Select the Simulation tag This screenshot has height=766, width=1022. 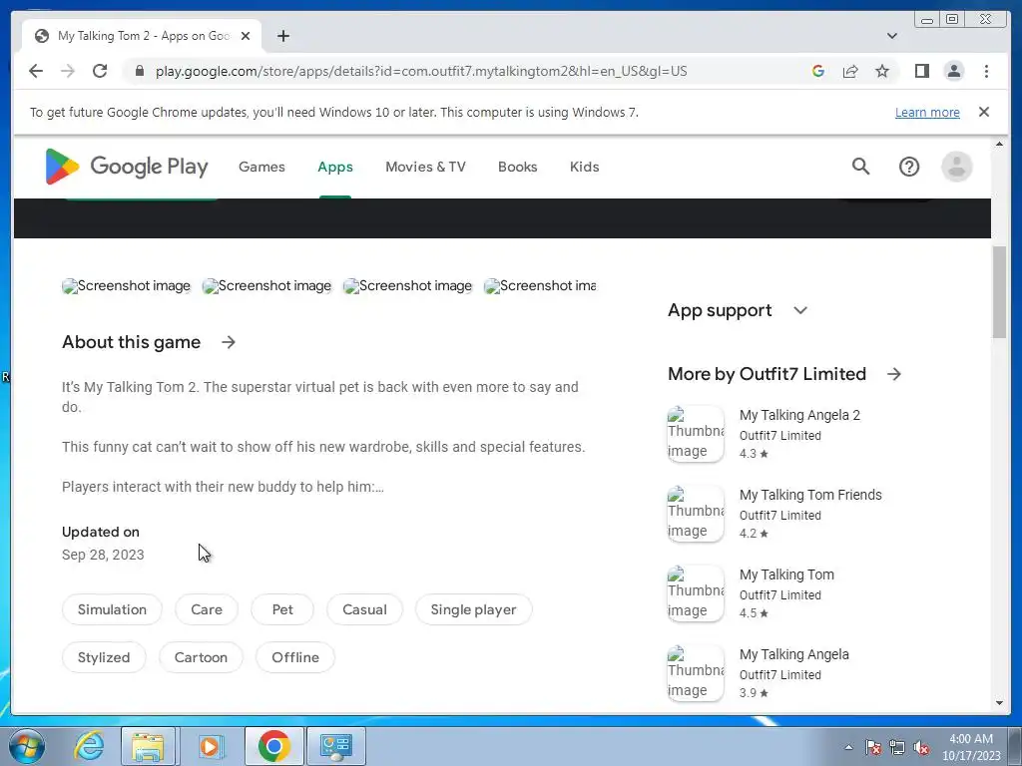[x=112, y=609]
